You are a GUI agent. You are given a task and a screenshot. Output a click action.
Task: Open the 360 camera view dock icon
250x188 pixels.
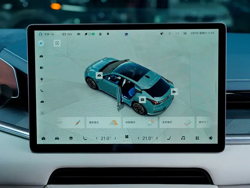(71, 138)
